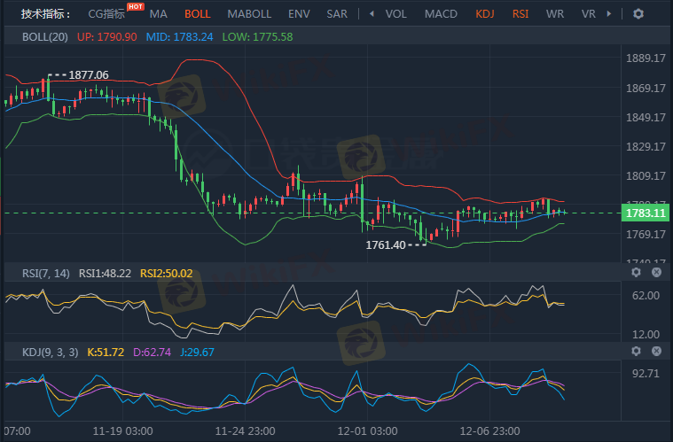Toggle the RSI sub-indicator
This screenshot has height=442, width=673.
[x=521, y=14]
